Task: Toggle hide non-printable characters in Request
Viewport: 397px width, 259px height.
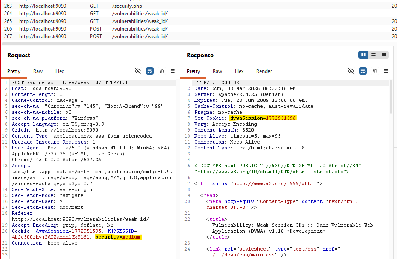Action: [138, 71]
